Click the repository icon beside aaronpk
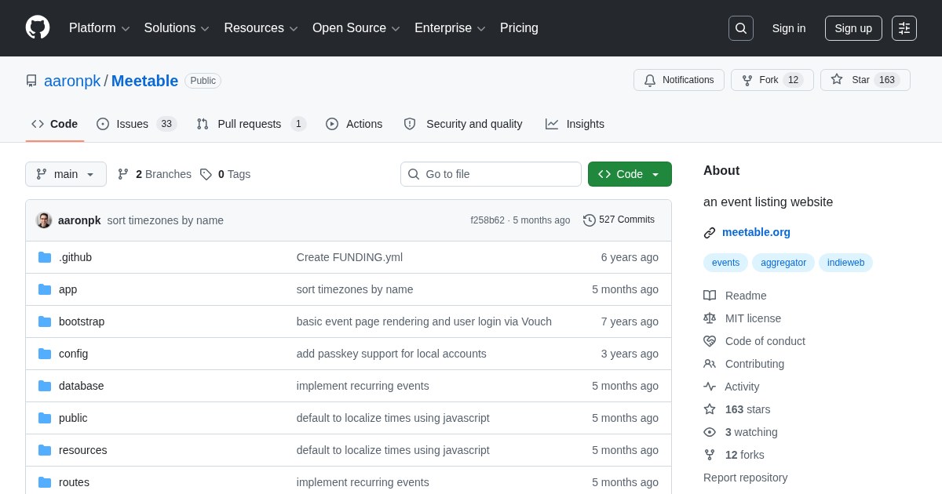 (31, 81)
